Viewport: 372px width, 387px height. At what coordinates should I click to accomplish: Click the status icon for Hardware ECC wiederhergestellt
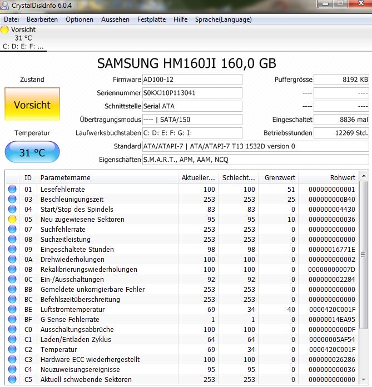coord(12,359)
